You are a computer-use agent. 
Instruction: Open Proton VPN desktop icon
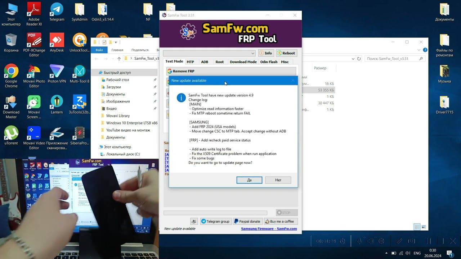(x=57, y=74)
